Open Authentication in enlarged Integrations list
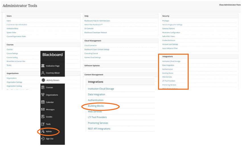 (96, 100)
